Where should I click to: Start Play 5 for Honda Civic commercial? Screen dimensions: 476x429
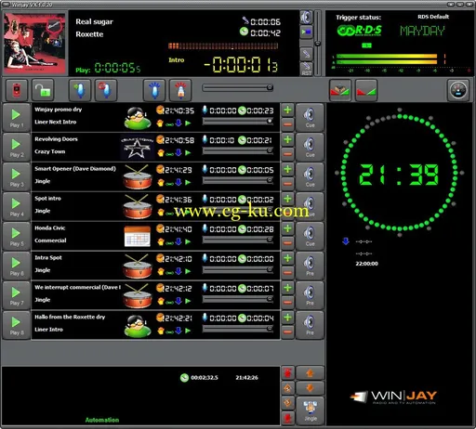tap(17, 237)
